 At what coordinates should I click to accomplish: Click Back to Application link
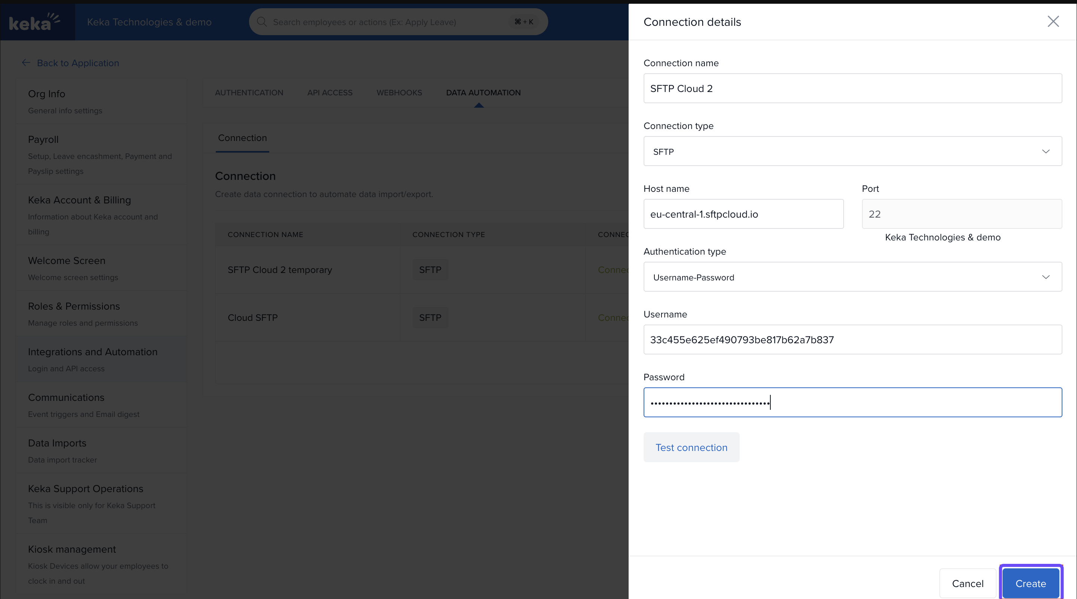tap(78, 63)
